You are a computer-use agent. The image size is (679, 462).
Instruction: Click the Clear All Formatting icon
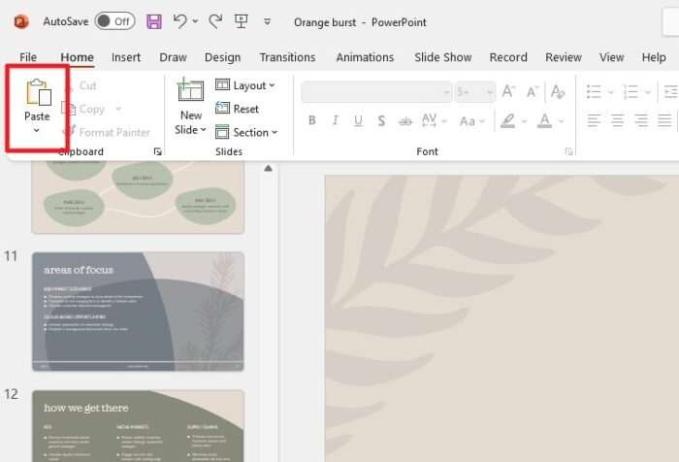coord(558,92)
